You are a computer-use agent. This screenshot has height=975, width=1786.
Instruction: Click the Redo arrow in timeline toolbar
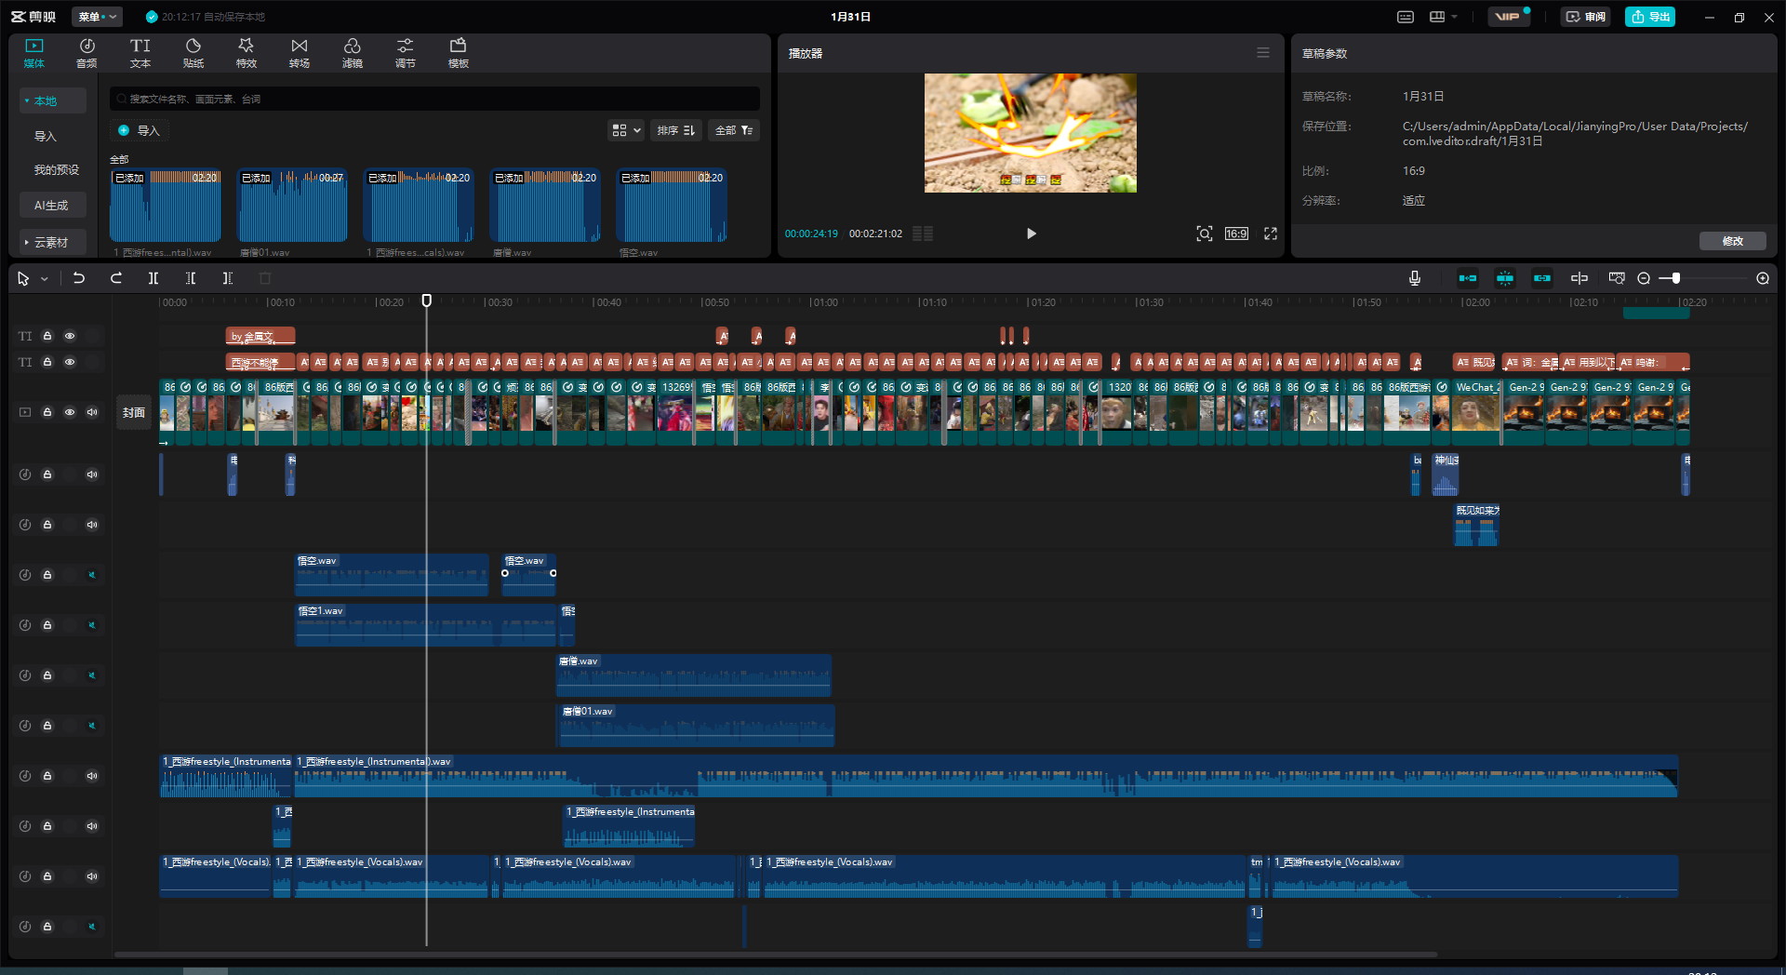116,278
